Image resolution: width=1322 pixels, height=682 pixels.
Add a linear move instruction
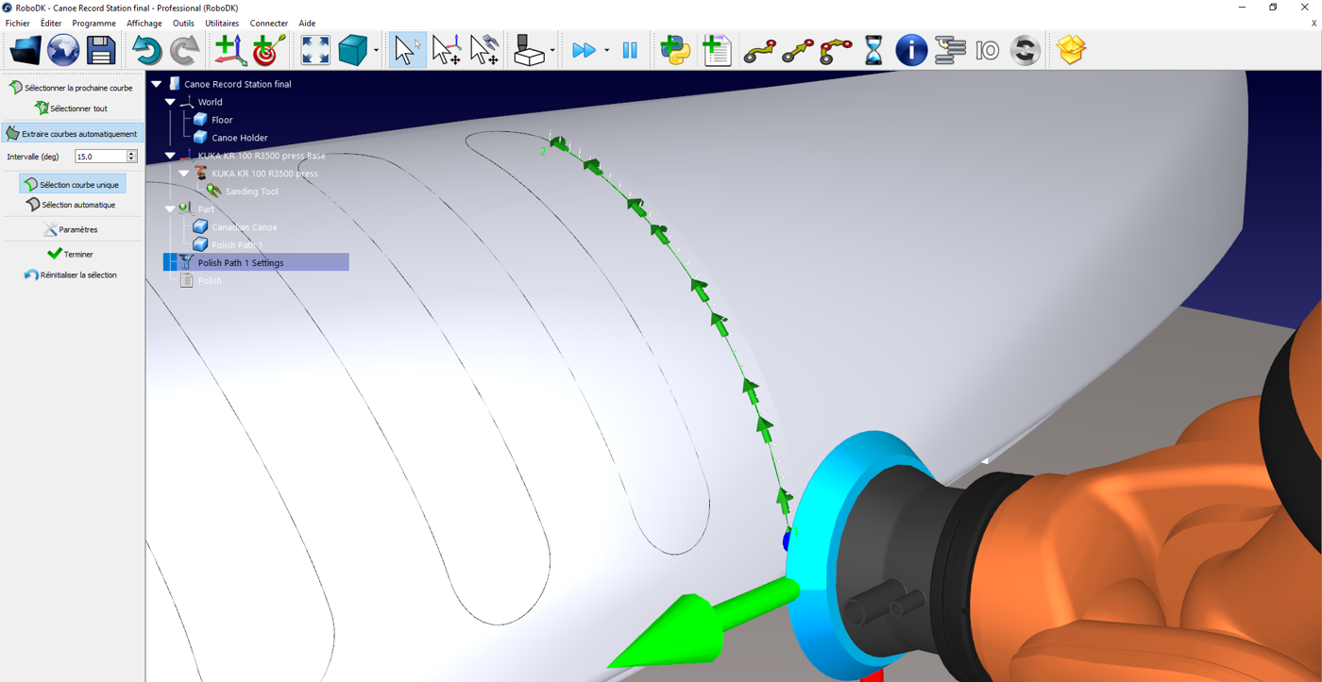798,50
